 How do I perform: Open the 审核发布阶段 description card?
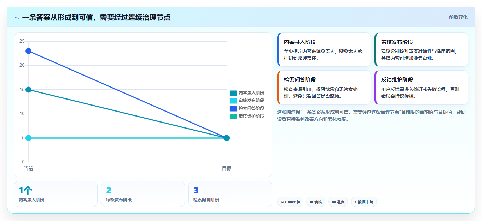pyautogui.click(x=421, y=49)
